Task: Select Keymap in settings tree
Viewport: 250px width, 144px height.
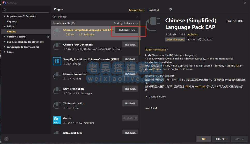Action: coord(12,21)
